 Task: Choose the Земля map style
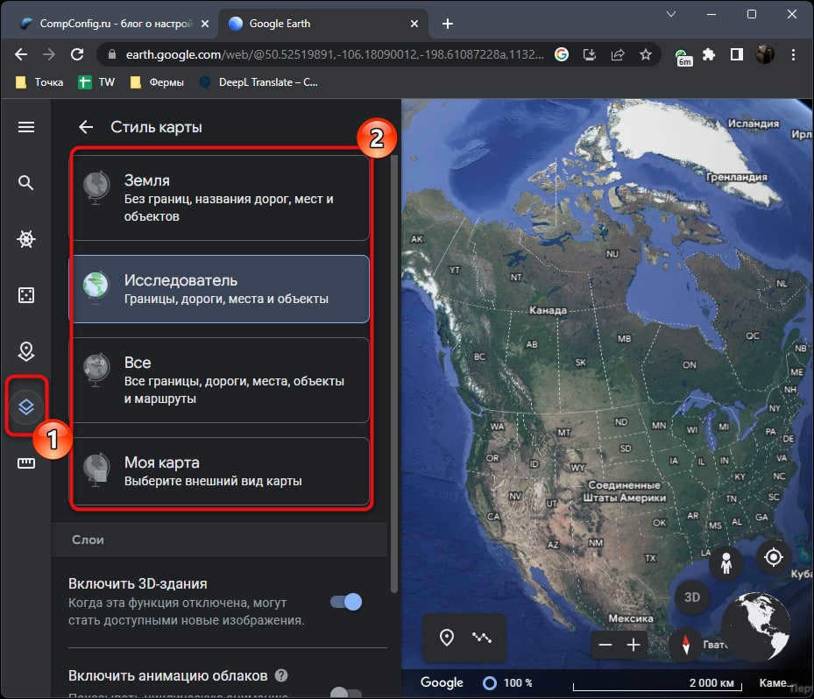(220, 198)
